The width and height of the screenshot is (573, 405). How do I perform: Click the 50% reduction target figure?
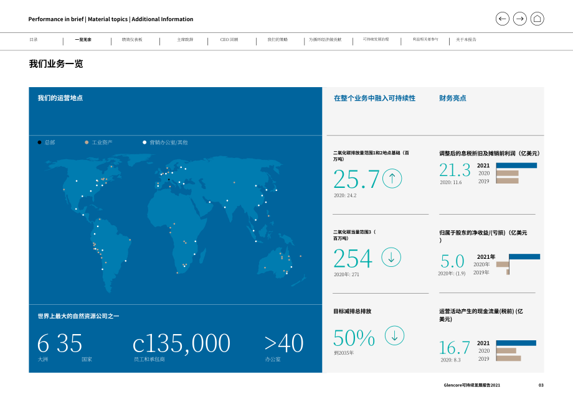click(x=354, y=338)
